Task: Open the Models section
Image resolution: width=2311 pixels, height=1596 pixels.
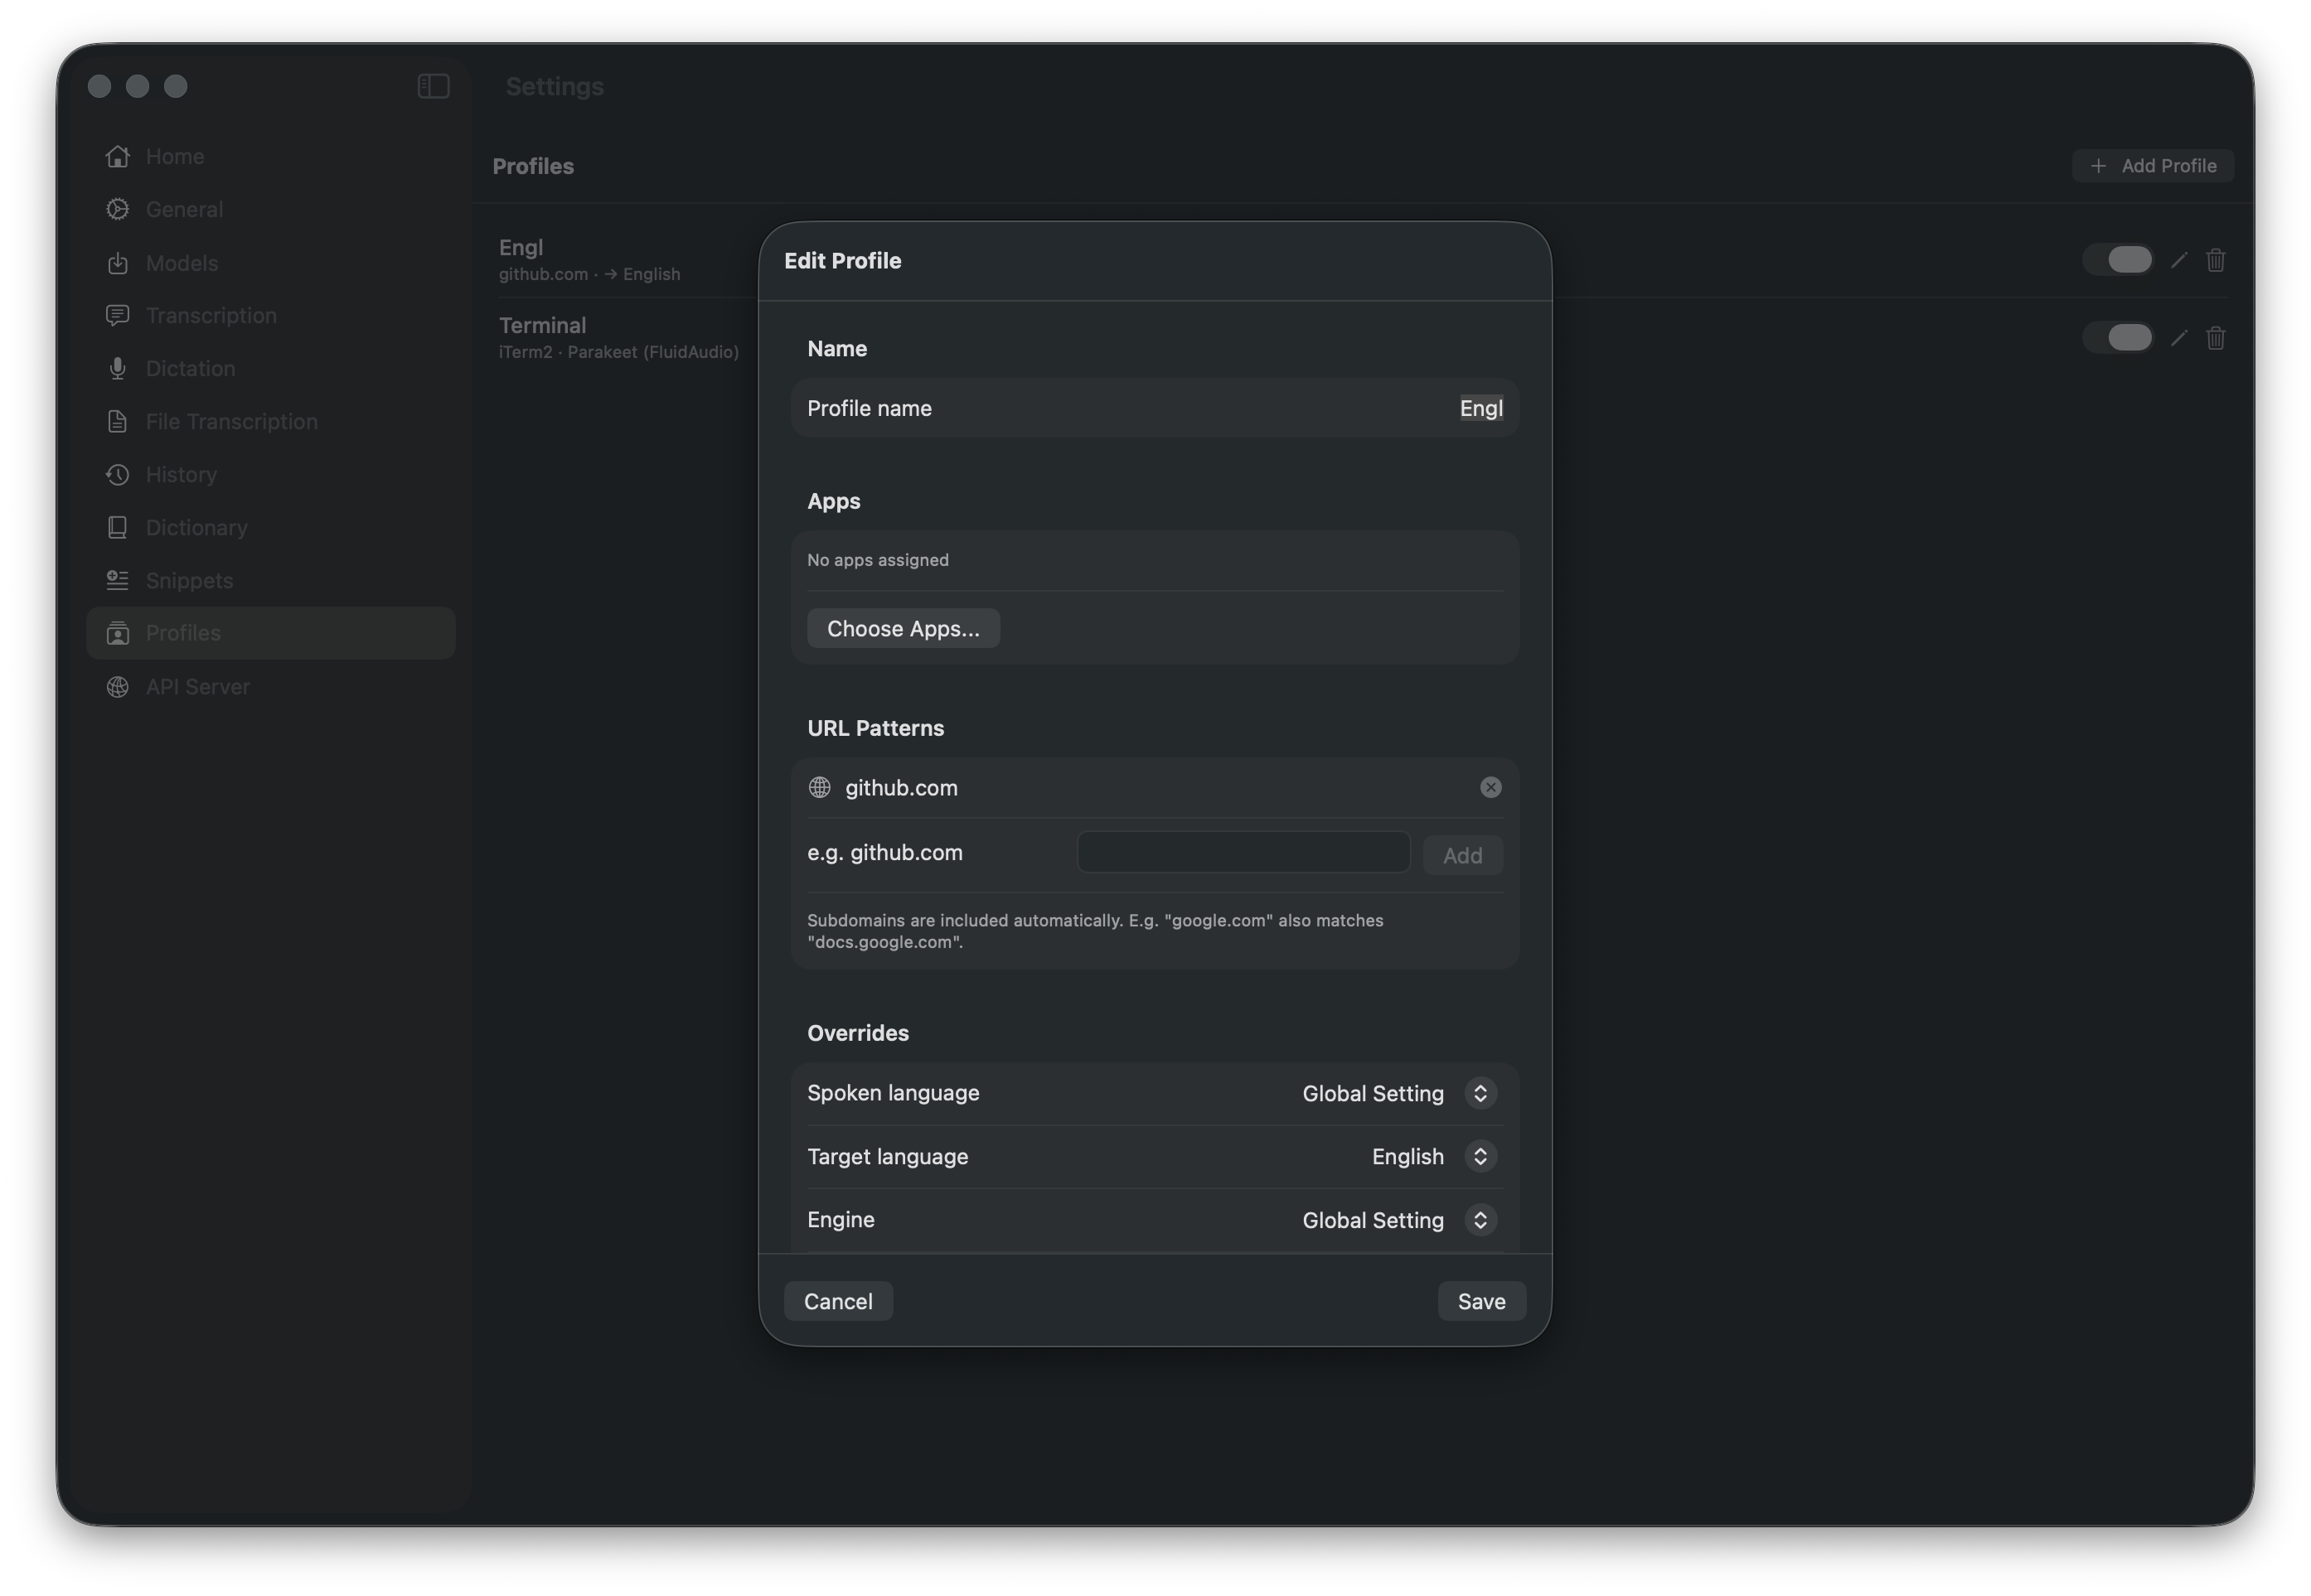Action: point(182,262)
